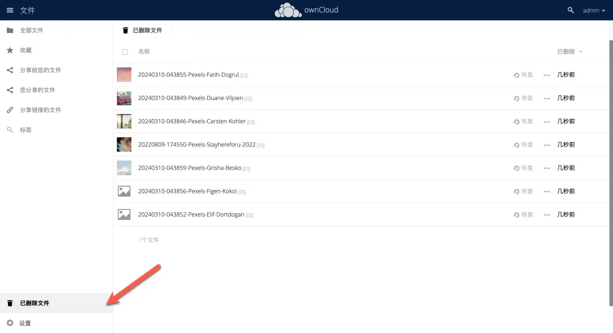
Task: Expand the admin user dropdown
Action: point(594,10)
